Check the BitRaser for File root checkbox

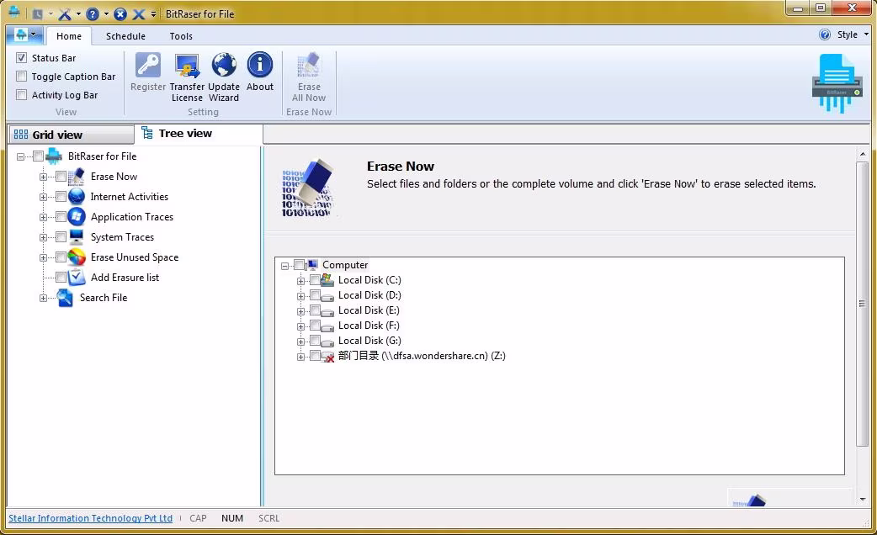(x=38, y=156)
